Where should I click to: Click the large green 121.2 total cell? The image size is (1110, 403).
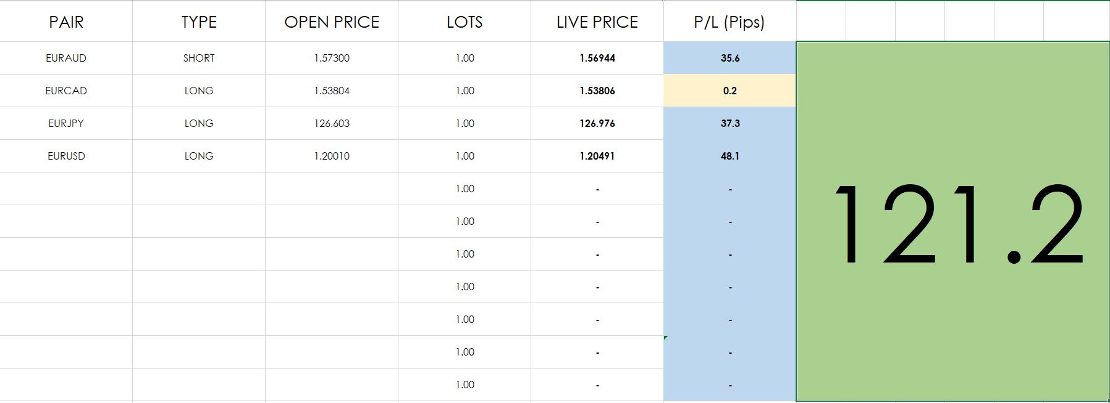[x=952, y=222]
